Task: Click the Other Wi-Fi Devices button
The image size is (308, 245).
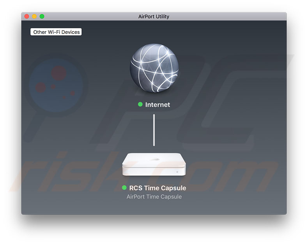Action: (56, 32)
